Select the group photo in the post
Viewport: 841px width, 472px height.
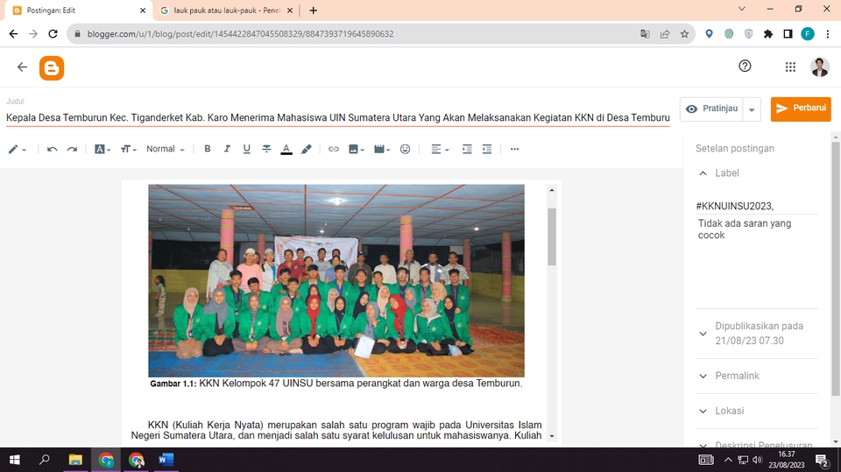click(336, 280)
